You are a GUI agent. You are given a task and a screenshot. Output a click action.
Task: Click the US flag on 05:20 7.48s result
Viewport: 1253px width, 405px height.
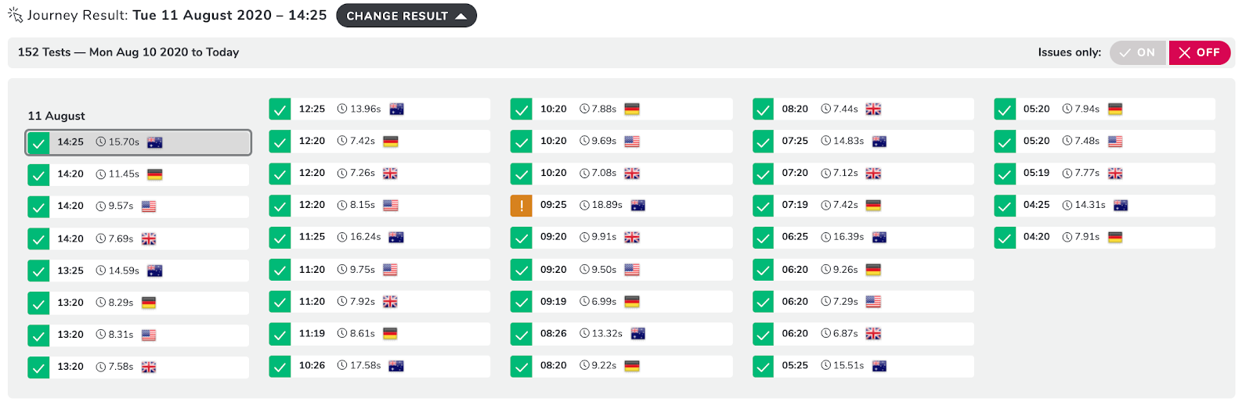coord(1115,142)
